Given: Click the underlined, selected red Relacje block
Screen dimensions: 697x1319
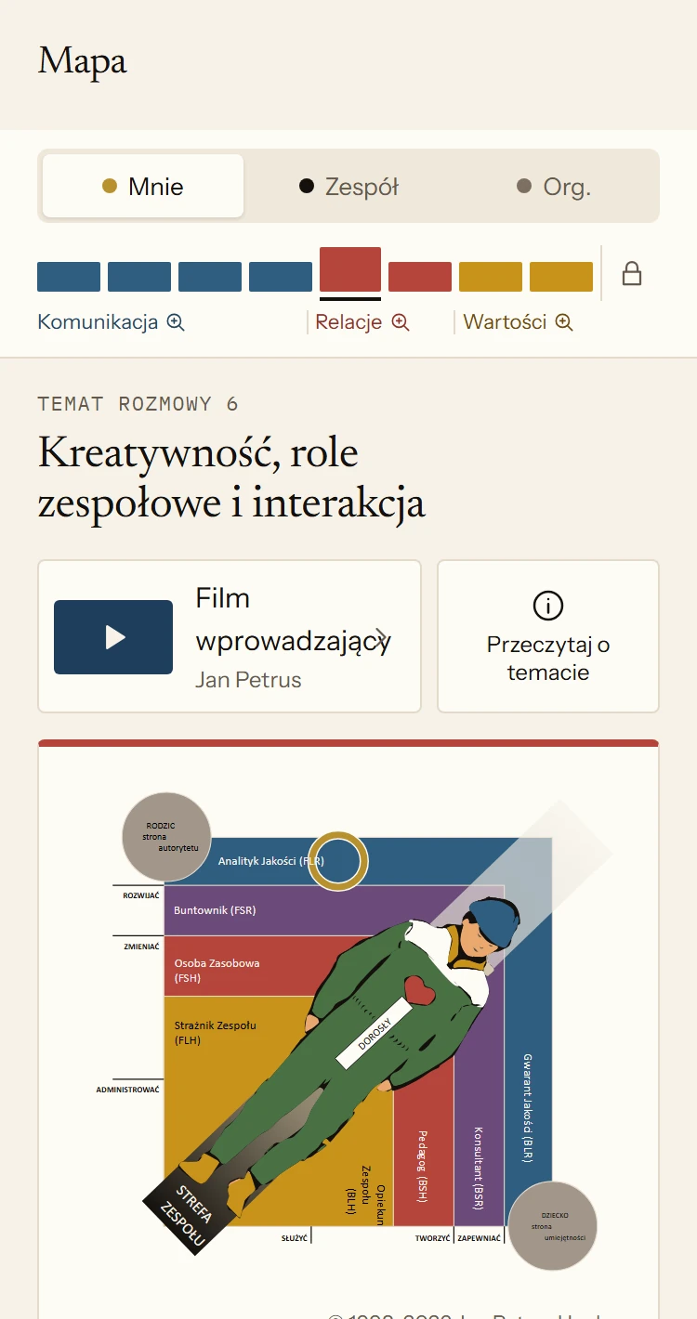Looking at the screenshot, I should (x=350, y=269).
